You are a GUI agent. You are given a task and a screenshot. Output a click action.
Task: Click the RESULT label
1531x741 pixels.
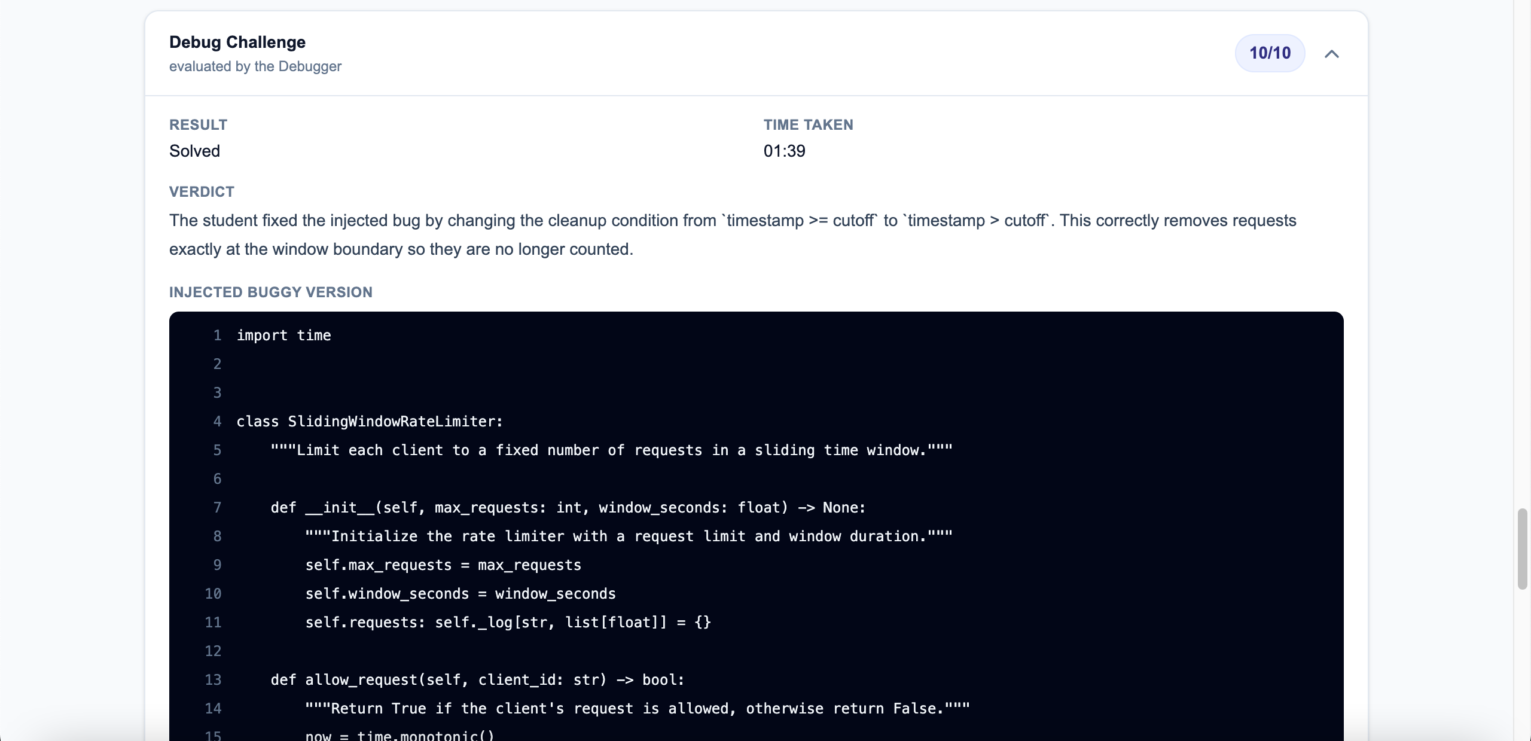pyautogui.click(x=199, y=124)
